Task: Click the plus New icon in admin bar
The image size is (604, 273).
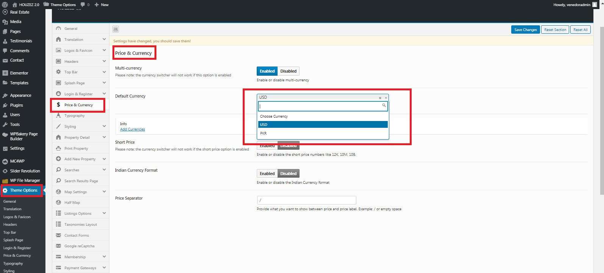Action: coord(97,5)
